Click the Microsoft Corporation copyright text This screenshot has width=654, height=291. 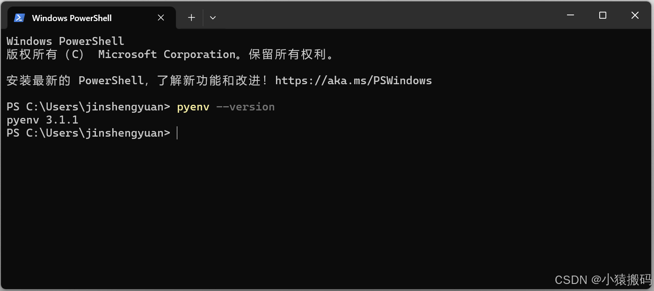click(167, 54)
